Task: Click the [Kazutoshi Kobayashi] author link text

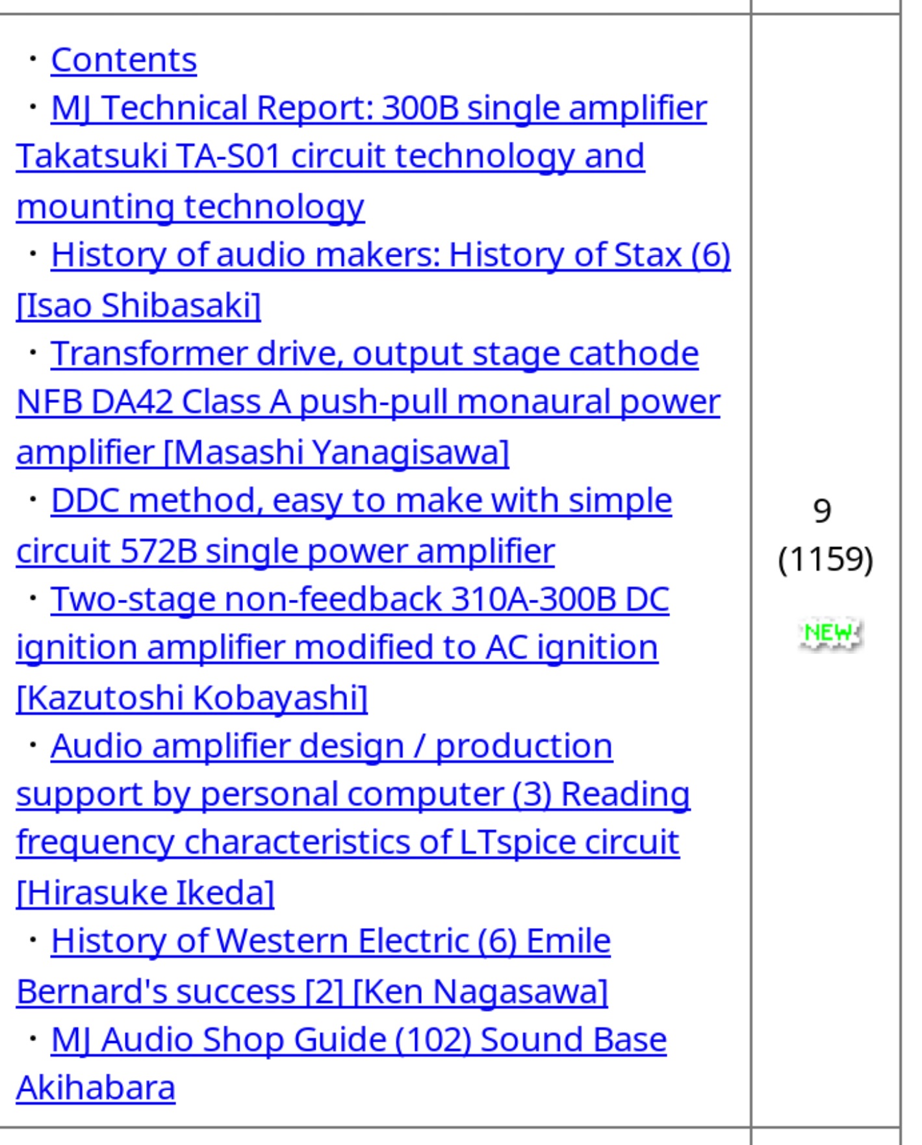Action: point(192,698)
